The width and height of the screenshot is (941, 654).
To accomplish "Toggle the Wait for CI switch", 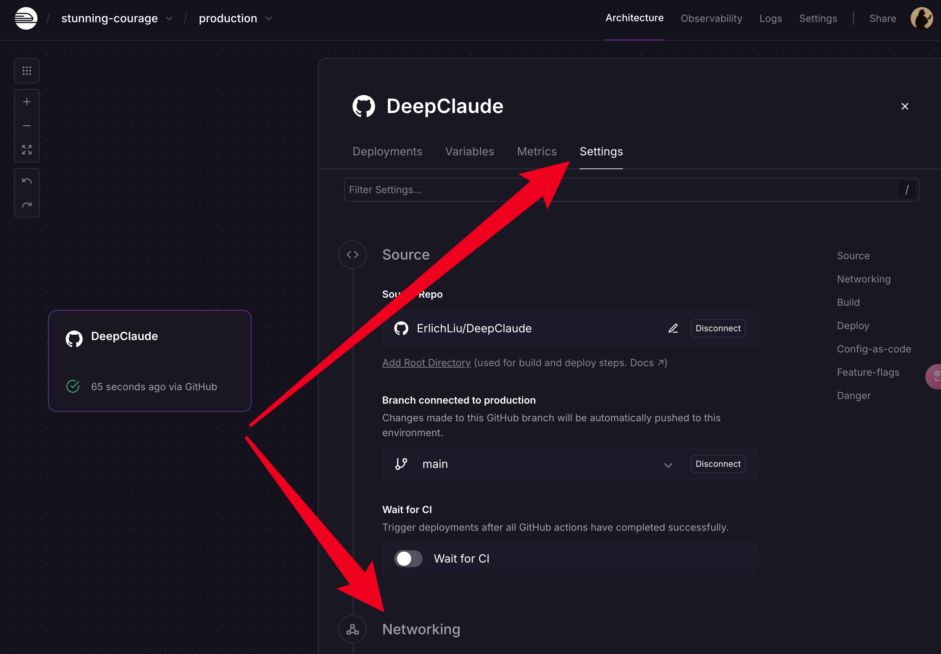I will pyautogui.click(x=408, y=559).
